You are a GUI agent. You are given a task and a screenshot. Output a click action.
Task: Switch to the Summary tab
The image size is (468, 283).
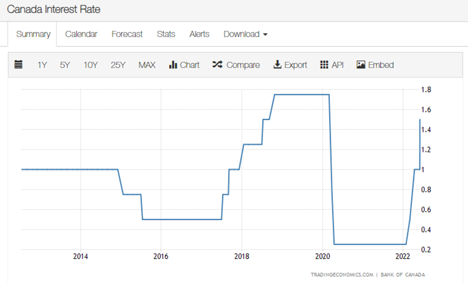click(x=33, y=34)
